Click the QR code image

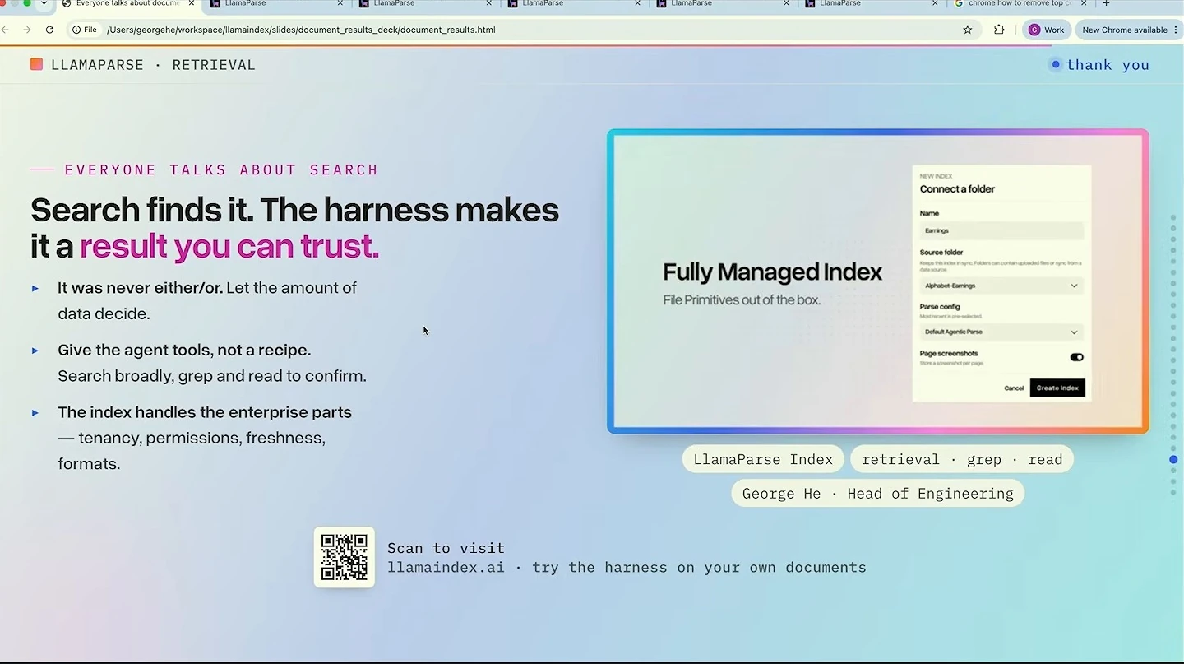[345, 557]
